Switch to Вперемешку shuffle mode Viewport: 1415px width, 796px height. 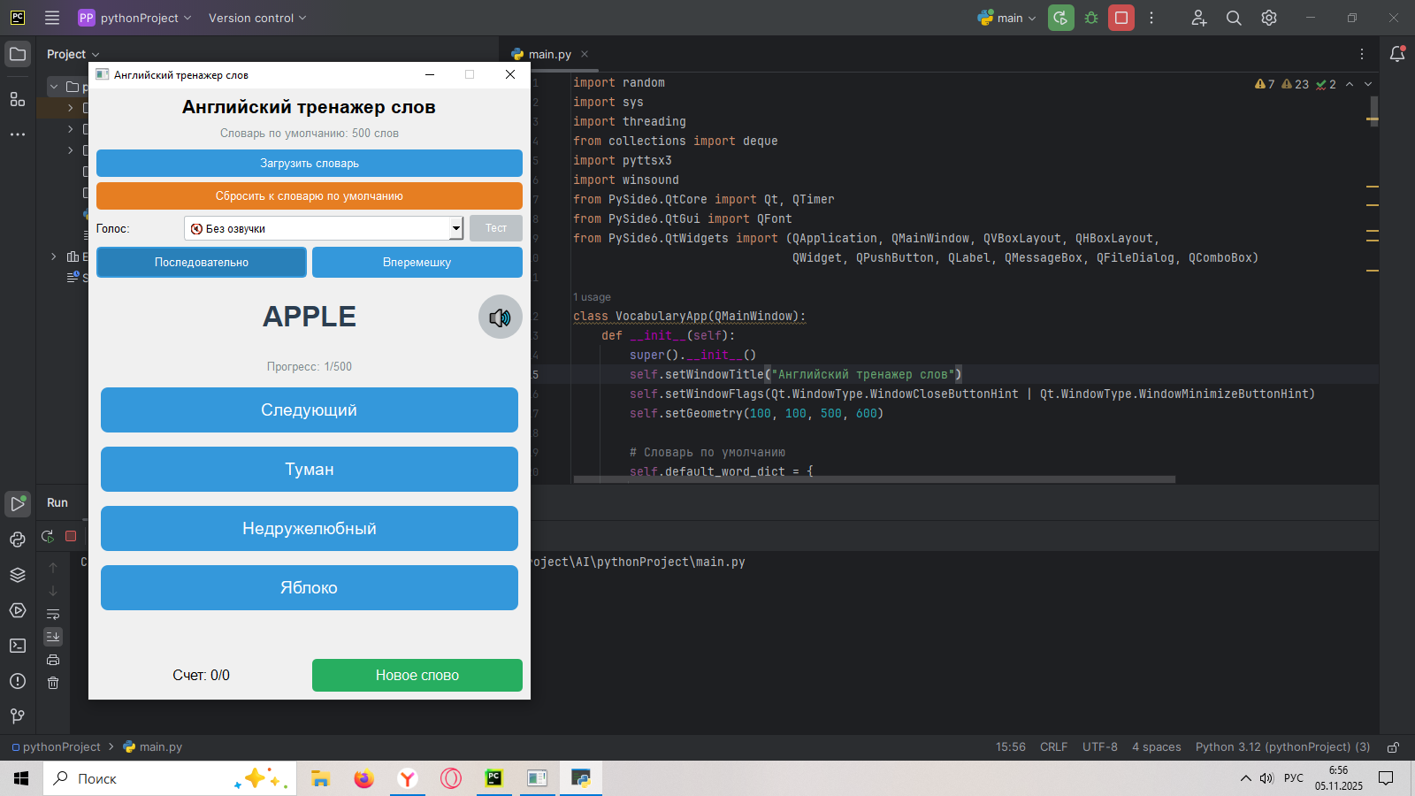(417, 263)
